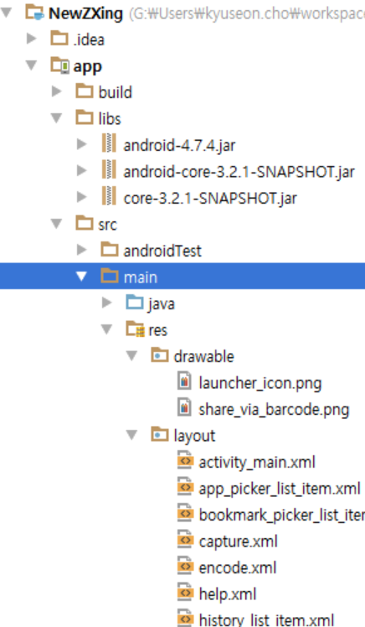Select android-core-3.2.1-SNAPSHOT.jar entry
The width and height of the screenshot is (365, 627).
(228, 172)
